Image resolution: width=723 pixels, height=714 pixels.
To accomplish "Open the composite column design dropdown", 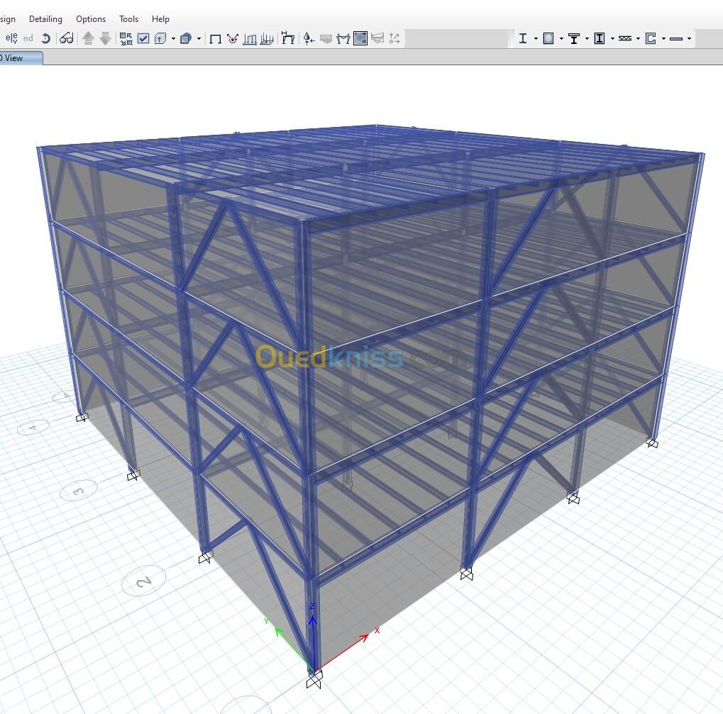I will [612, 39].
